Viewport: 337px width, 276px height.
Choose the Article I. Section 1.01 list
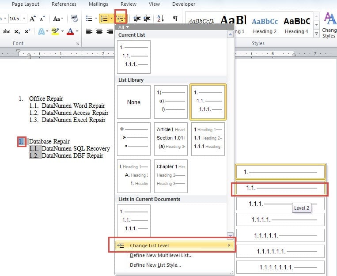[x=171, y=139]
